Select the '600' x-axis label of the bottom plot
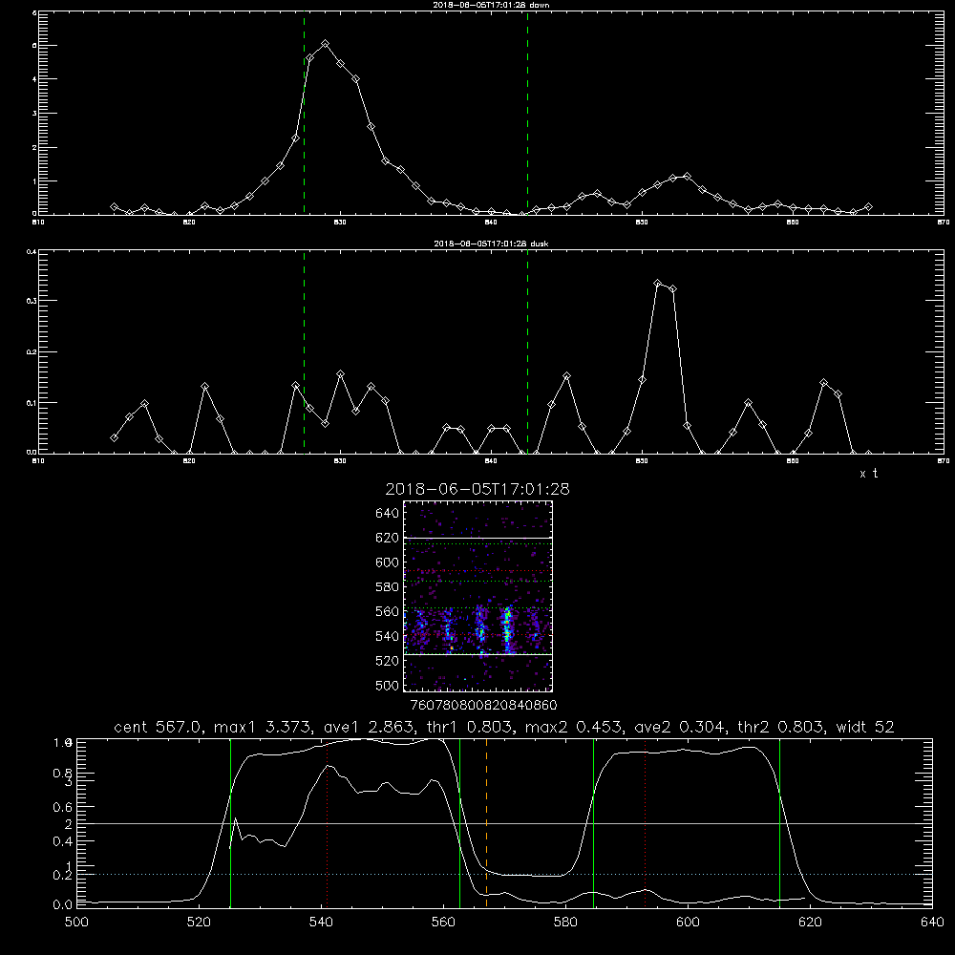 [688, 923]
